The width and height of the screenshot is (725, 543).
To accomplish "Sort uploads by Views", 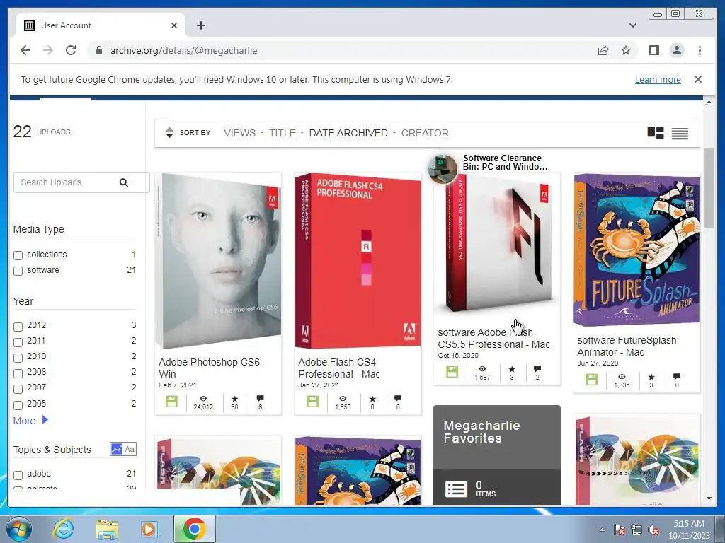I will tap(239, 133).
